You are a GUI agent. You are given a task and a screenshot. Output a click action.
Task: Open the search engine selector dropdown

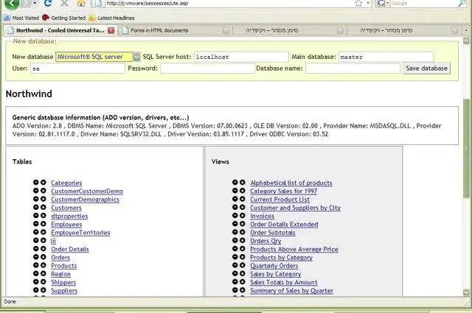click(x=387, y=3)
